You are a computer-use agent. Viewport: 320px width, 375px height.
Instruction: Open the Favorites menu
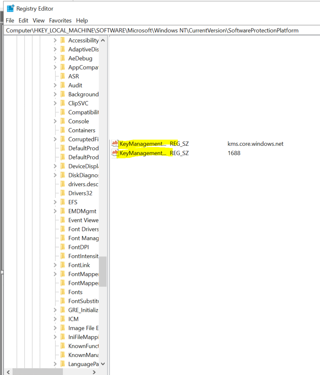click(x=60, y=21)
